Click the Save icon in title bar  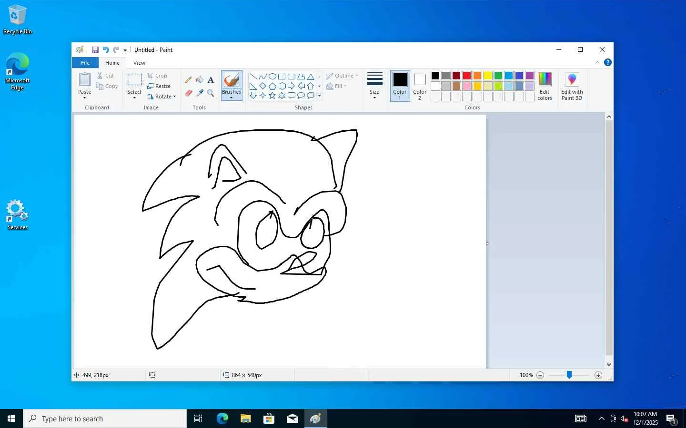click(95, 50)
